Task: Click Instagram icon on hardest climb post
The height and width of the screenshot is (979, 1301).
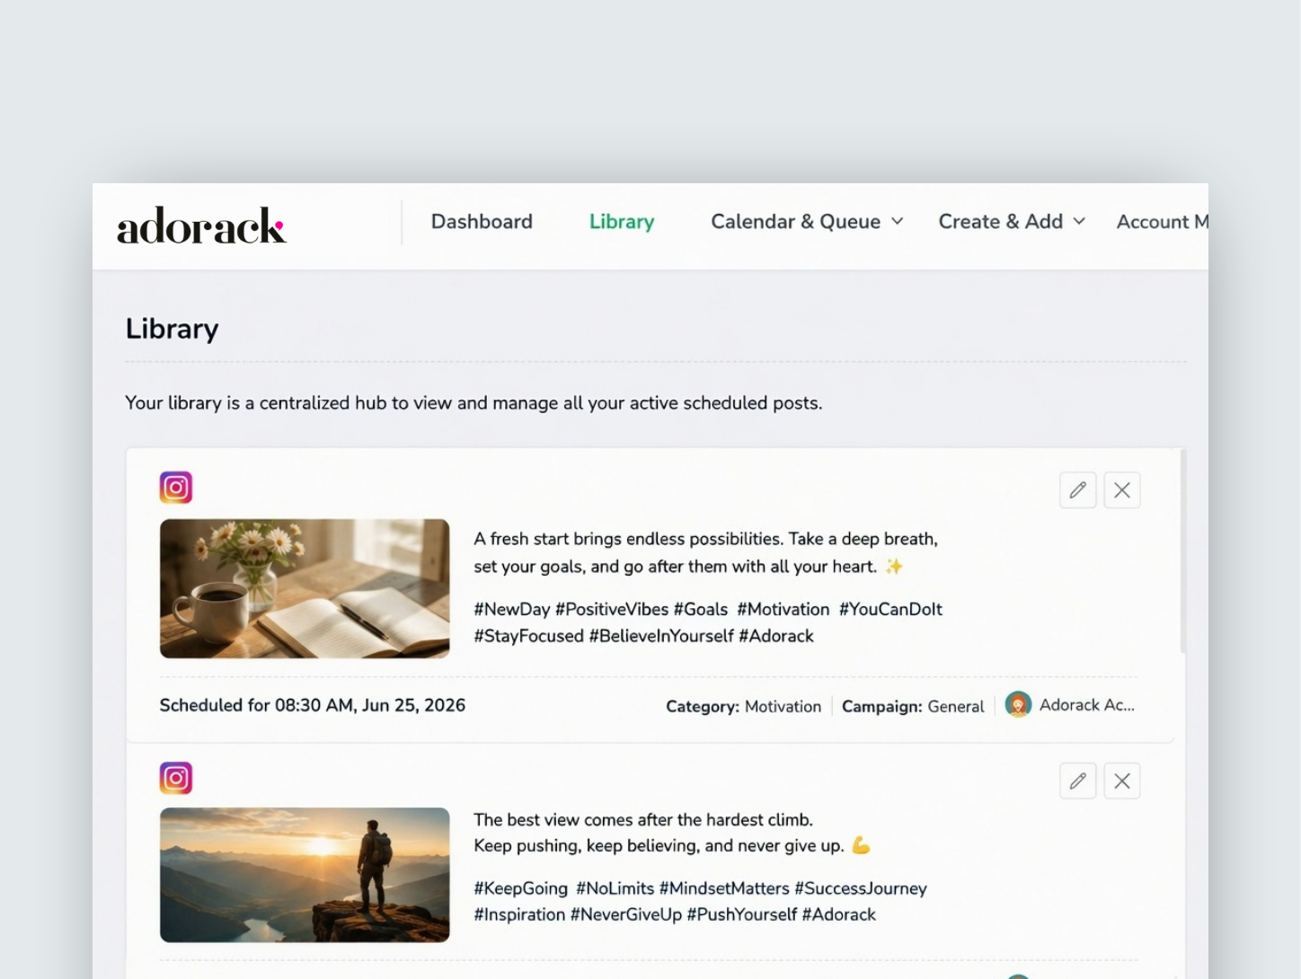Action: (176, 778)
